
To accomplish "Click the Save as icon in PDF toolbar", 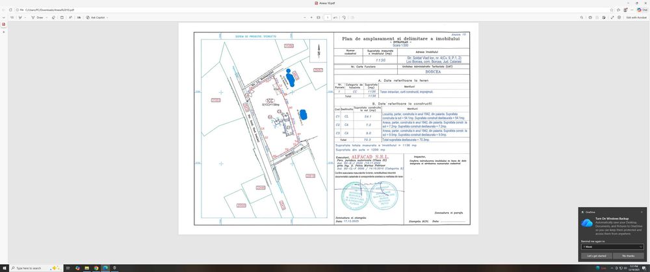I will coord(604,18).
